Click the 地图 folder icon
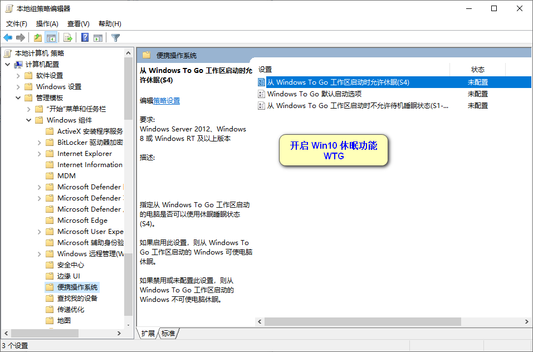 pyautogui.click(x=50, y=321)
